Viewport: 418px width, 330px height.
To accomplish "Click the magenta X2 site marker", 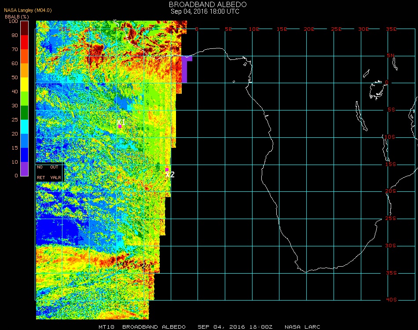I will tap(167, 169).
